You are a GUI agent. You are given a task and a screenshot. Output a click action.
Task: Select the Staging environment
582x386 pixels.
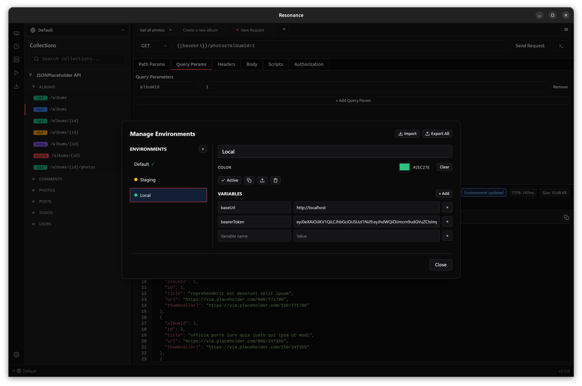tap(168, 180)
